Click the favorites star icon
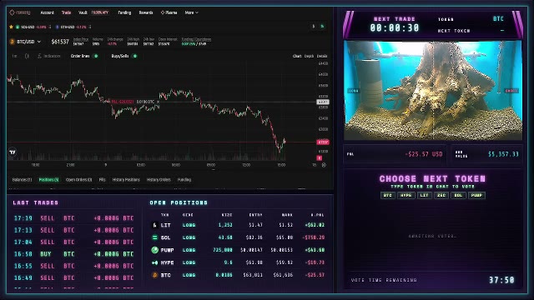 [x=11, y=27]
